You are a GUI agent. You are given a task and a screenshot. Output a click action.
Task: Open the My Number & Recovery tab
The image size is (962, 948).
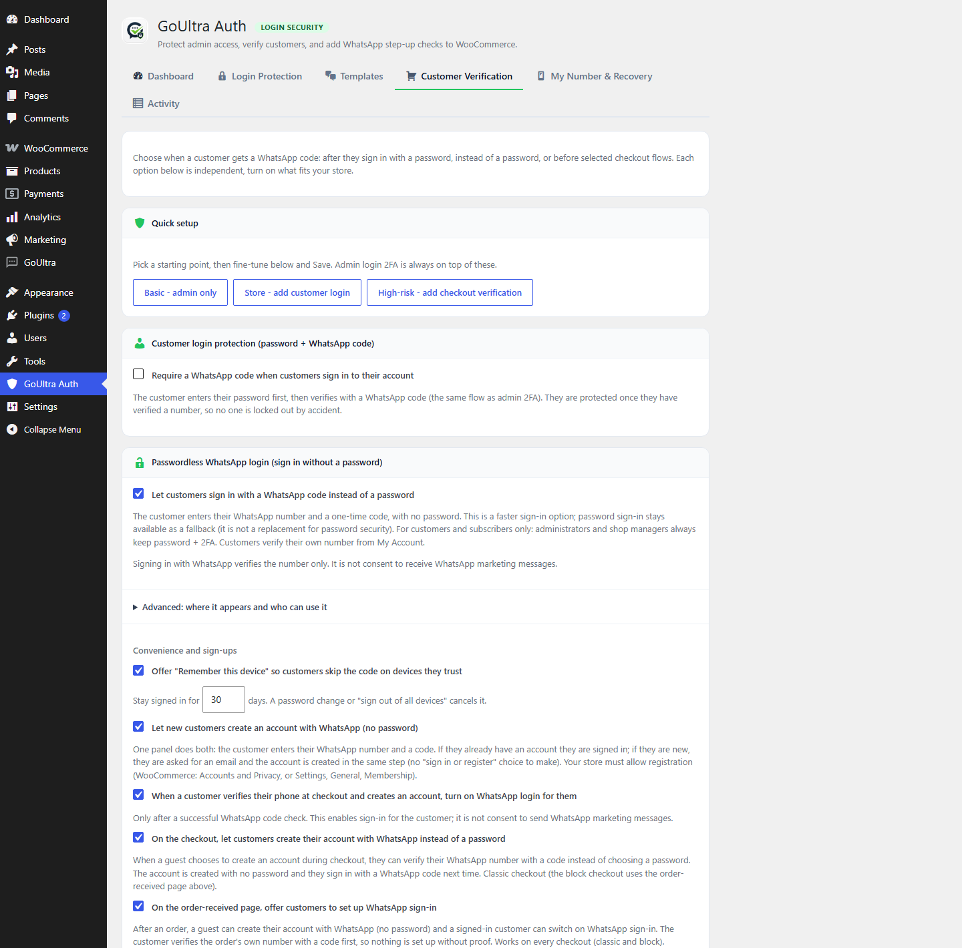595,76
